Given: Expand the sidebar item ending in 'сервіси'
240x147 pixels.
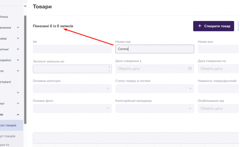Looking at the screenshot, I should click(x=18, y=60).
